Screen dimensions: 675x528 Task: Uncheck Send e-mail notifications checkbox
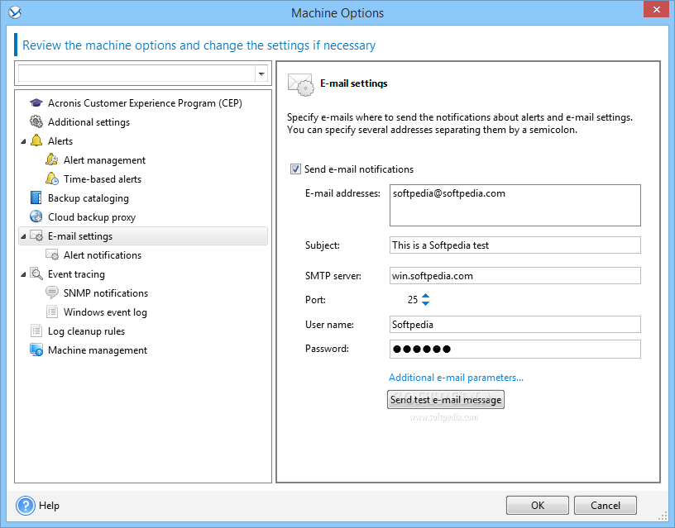point(295,169)
